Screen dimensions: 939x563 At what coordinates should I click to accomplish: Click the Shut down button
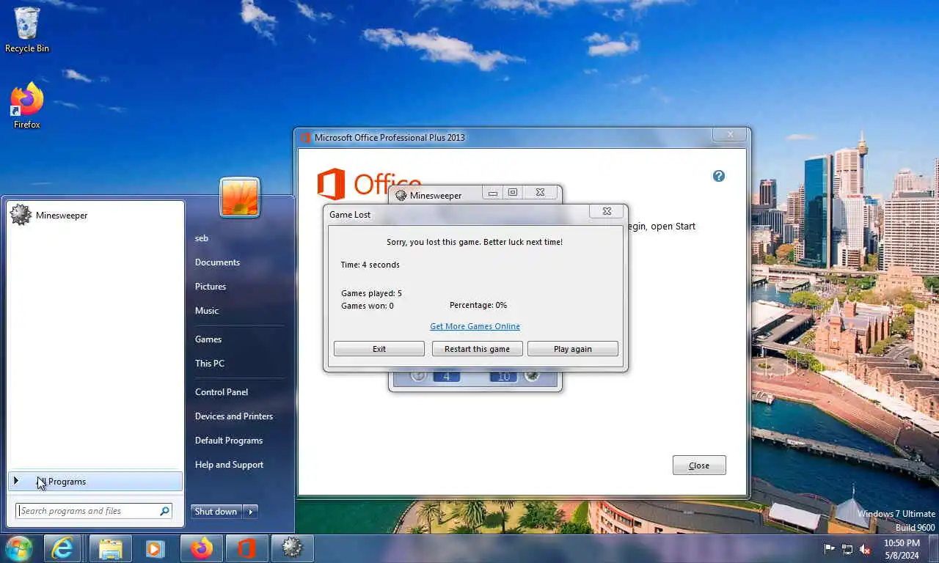pos(216,512)
